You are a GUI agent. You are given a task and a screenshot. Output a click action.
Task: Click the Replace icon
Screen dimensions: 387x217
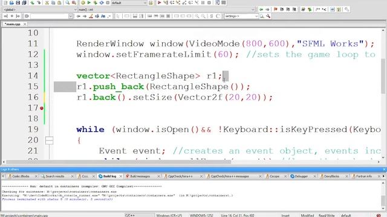tap(74, 2)
